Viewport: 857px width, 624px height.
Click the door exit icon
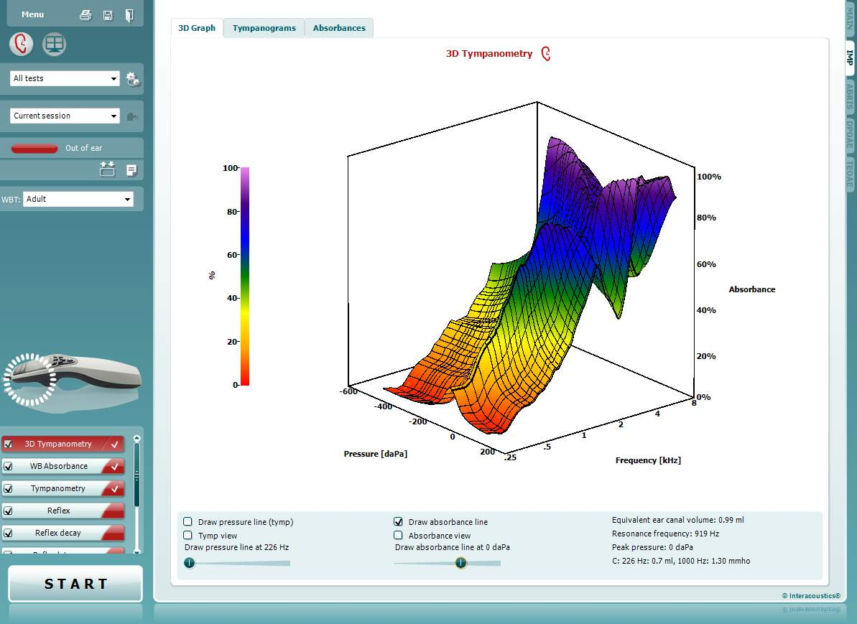coord(129,15)
